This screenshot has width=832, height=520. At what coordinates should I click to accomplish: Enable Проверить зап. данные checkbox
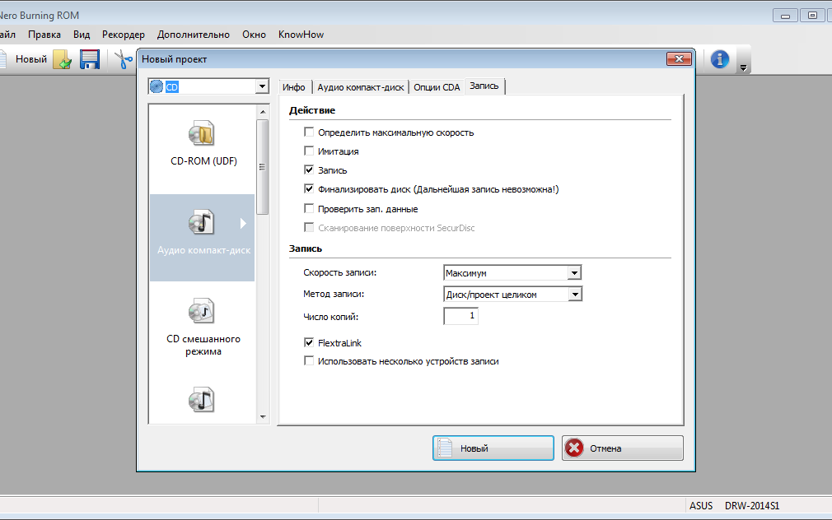click(309, 208)
